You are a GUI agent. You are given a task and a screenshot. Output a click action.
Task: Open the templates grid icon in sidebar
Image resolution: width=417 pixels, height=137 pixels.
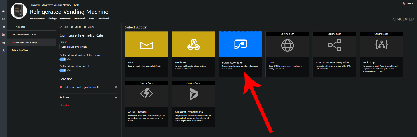(x=3, y=43)
